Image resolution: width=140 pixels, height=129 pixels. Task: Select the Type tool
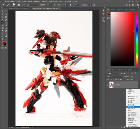(2, 34)
